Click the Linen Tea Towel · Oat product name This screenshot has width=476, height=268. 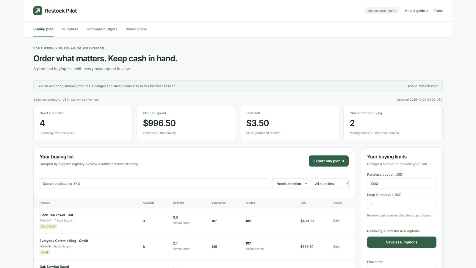tap(56, 215)
